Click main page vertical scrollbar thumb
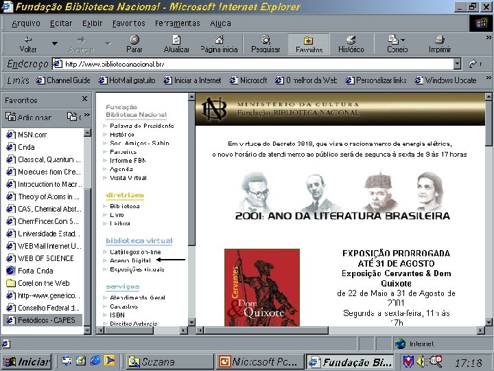 pos(489,124)
